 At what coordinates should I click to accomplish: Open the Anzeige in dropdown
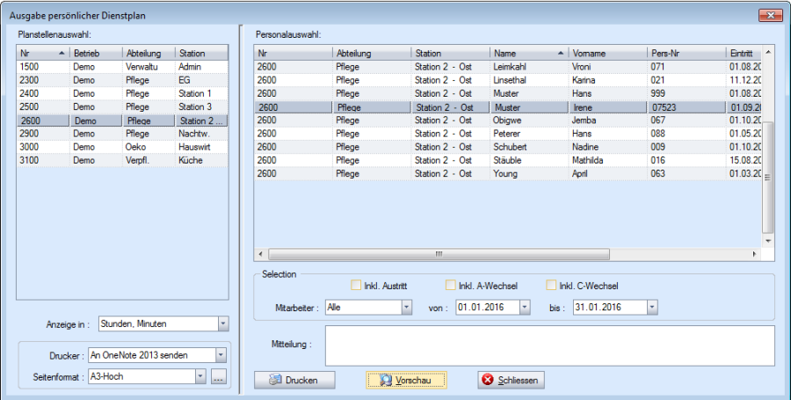tap(221, 324)
